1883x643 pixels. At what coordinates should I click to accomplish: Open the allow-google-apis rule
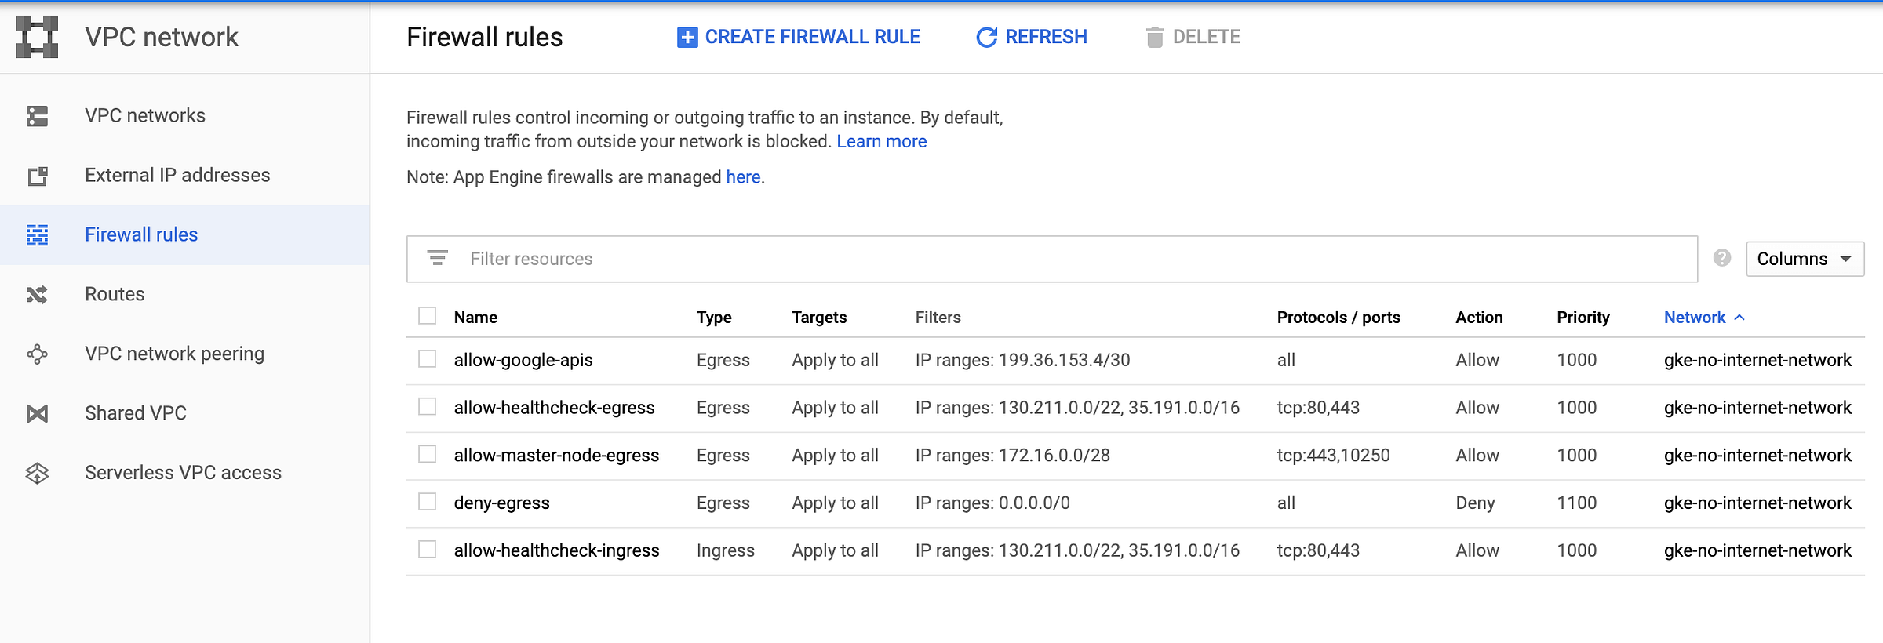(x=523, y=361)
